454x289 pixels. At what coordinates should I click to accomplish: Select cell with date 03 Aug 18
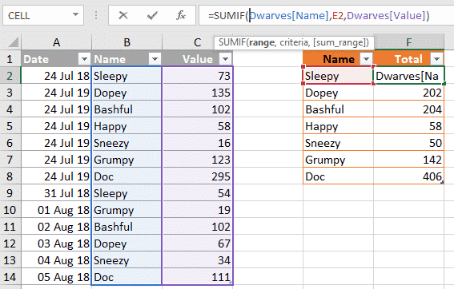point(57,243)
